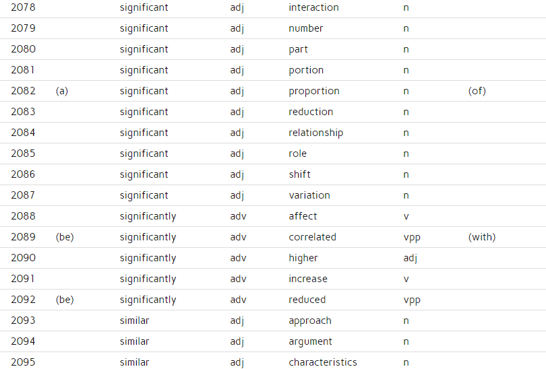Click the '(a)' prefix in row 2082
This screenshot has width=546, height=369.
[62, 91]
